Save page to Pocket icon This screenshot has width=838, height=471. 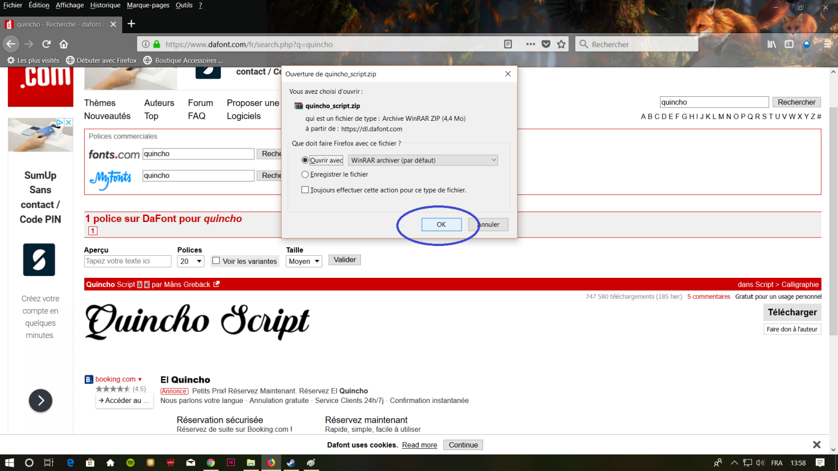coord(546,44)
